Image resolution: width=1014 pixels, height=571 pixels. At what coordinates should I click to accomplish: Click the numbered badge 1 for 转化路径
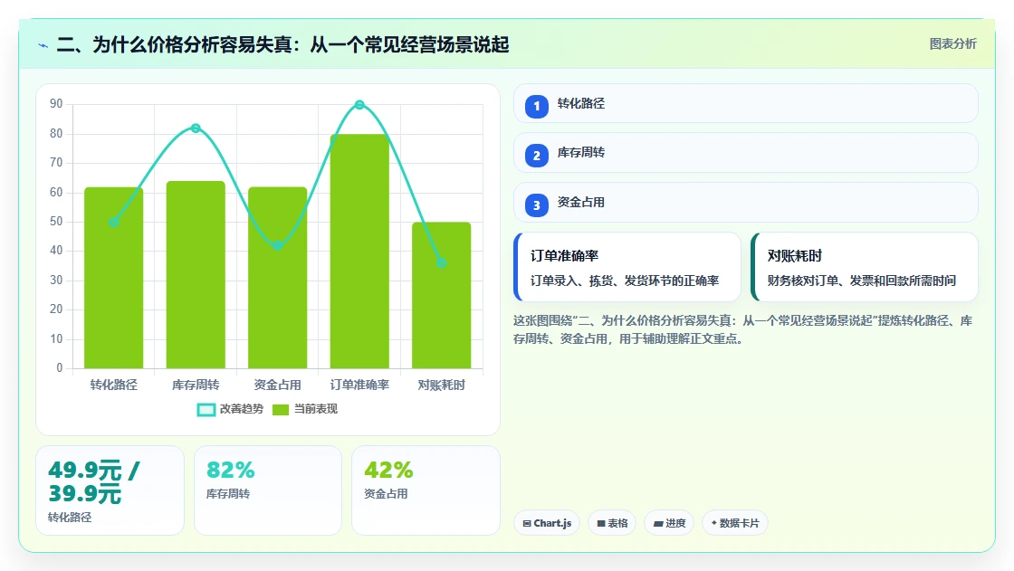pos(536,106)
